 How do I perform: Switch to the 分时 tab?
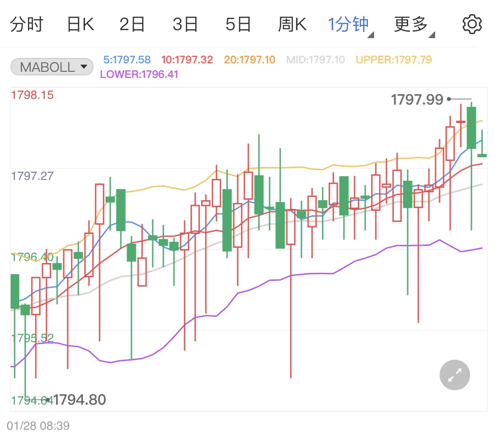pyautogui.click(x=27, y=24)
